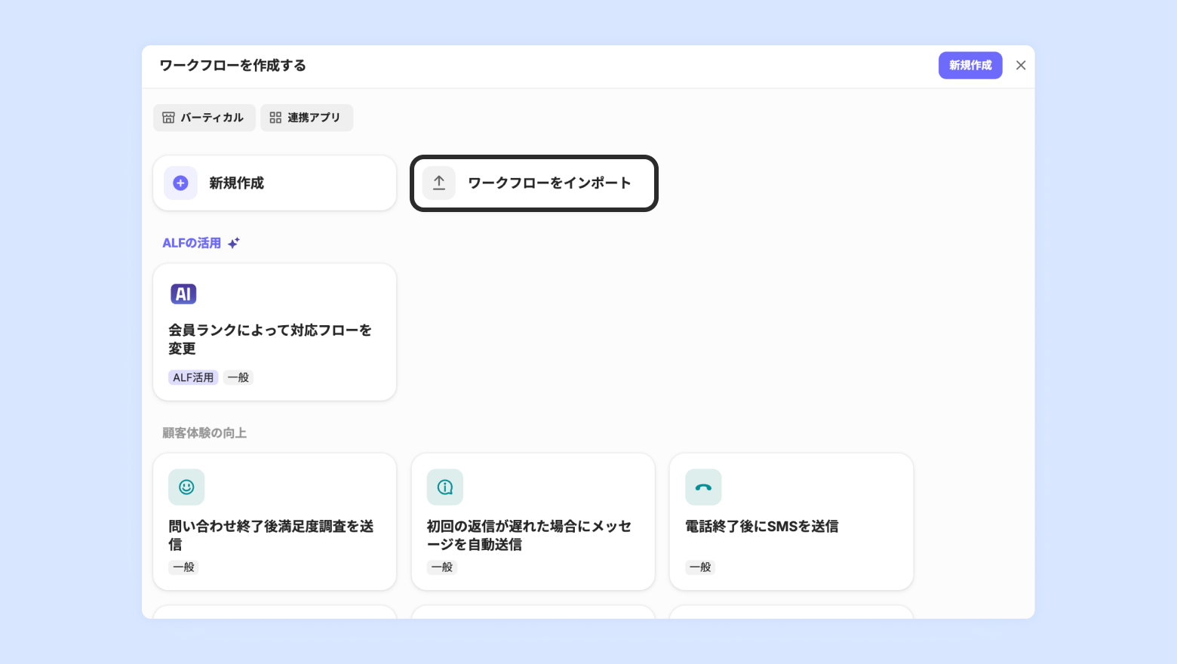
Task: Click 一般 tag under 電話終了後にSMS card
Action: click(700, 567)
